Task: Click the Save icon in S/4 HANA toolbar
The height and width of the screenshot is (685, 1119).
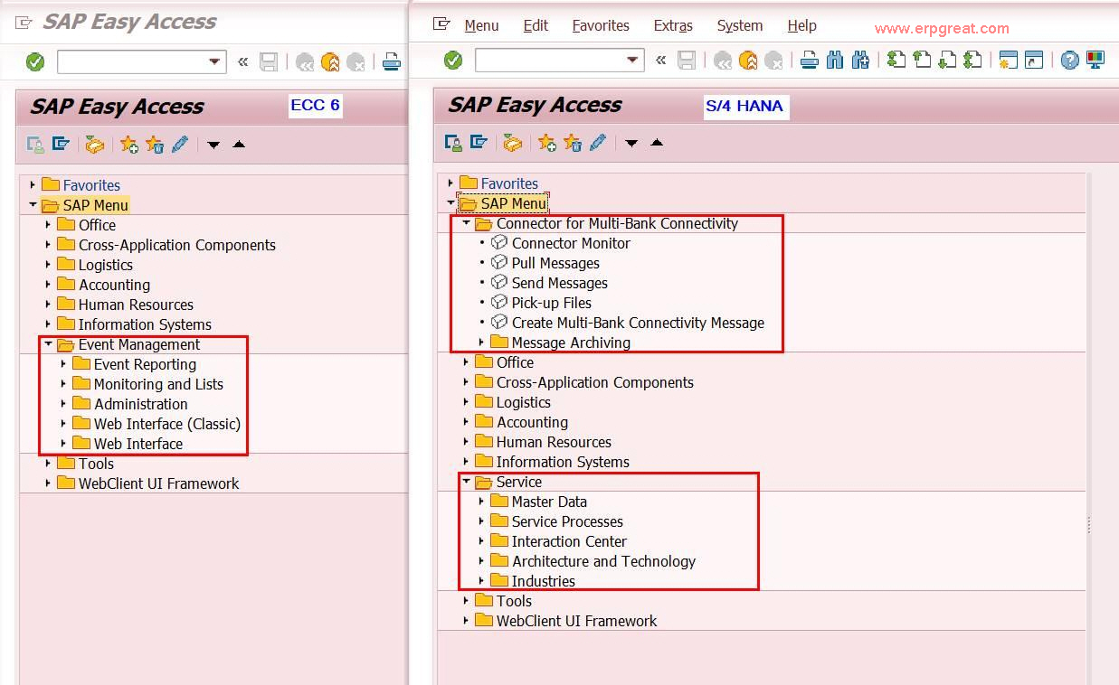Action: click(687, 61)
